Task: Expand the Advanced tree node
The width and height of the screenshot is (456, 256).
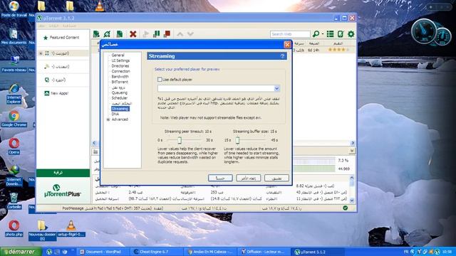Action: pos(108,119)
